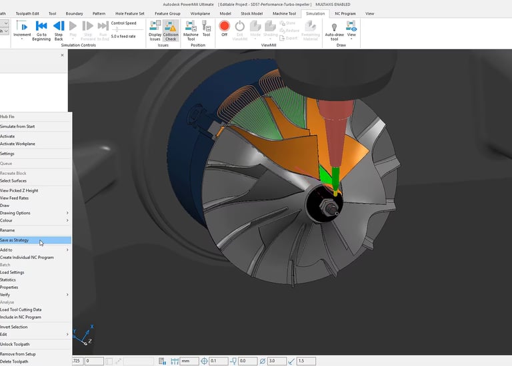Choose Save as Strategy

(35, 240)
